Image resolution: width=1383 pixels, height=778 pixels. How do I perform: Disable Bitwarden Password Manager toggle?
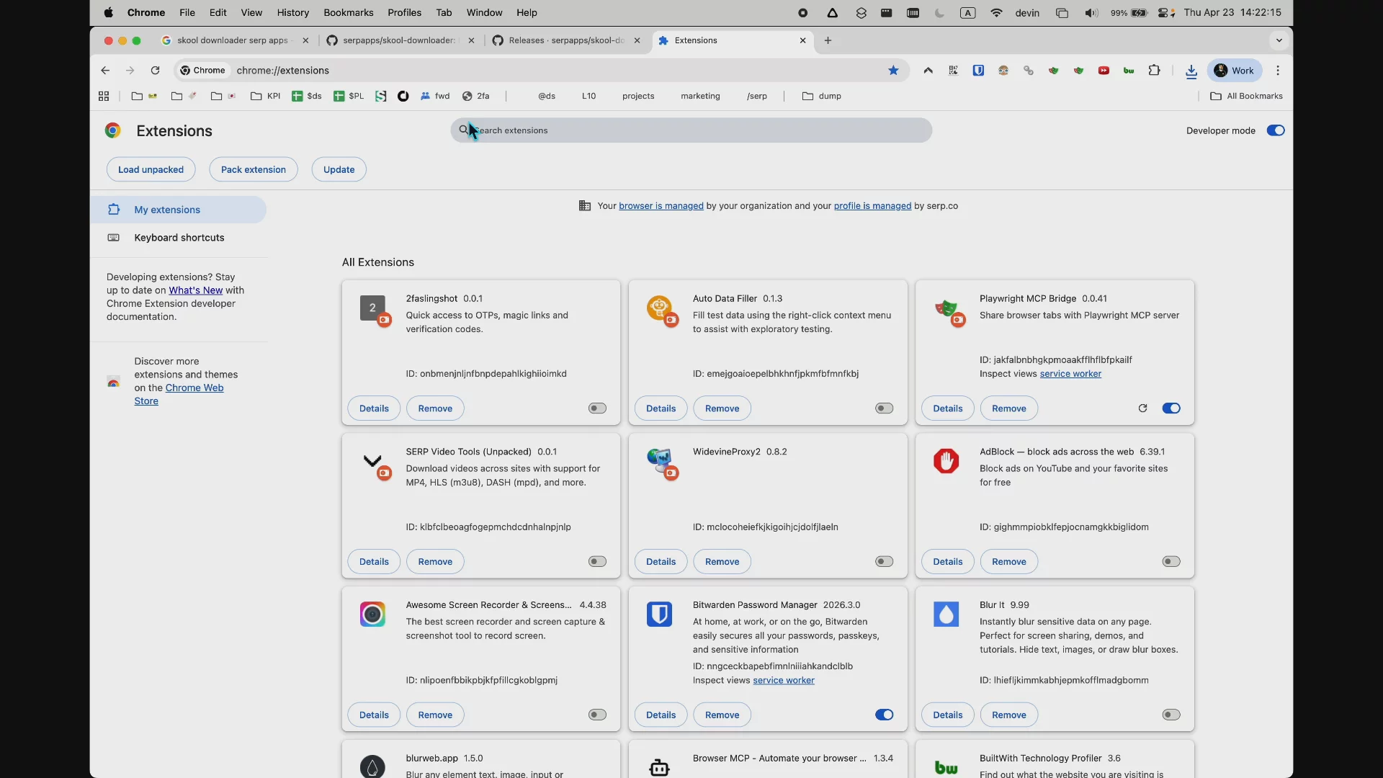point(884,715)
